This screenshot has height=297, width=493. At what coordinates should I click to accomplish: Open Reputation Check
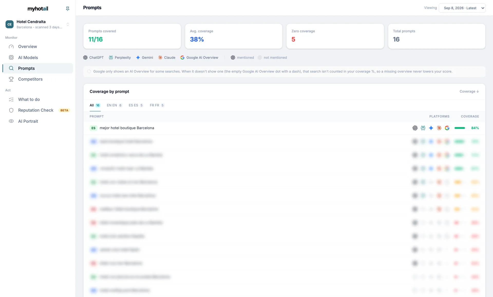click(38, 110)
